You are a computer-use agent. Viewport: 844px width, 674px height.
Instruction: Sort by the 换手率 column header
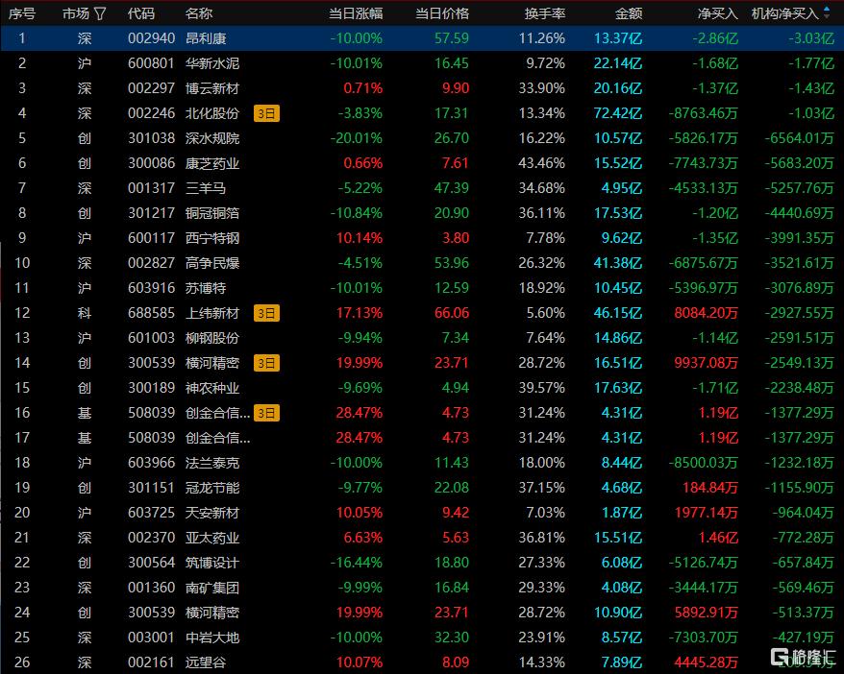coord(545,13)
